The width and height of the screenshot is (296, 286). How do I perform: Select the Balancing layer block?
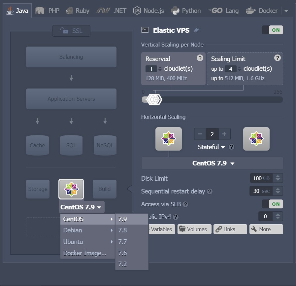[71, 57]
